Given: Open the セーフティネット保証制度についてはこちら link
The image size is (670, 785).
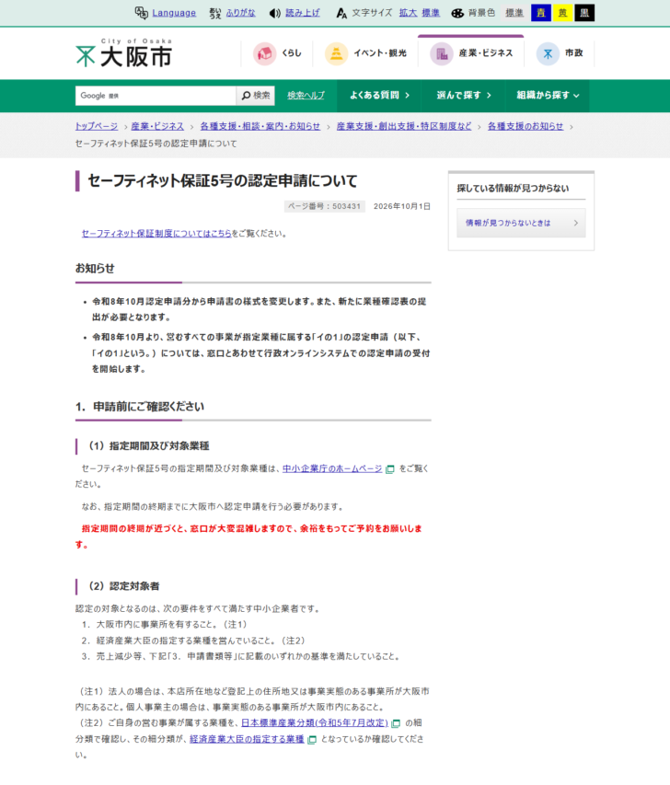Looking at the screenshot, I should pos(156,234).
